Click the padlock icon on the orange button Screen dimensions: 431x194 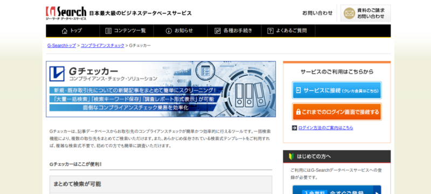298,112
